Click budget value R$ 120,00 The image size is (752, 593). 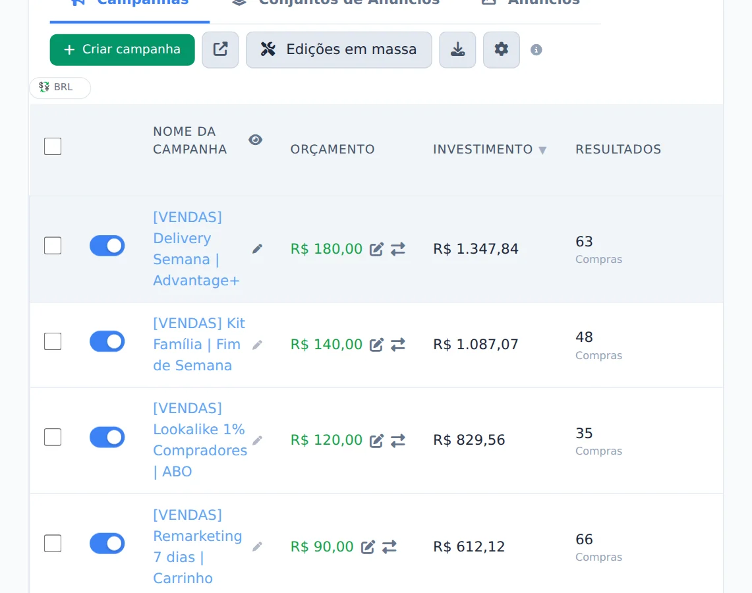(327, 439)
